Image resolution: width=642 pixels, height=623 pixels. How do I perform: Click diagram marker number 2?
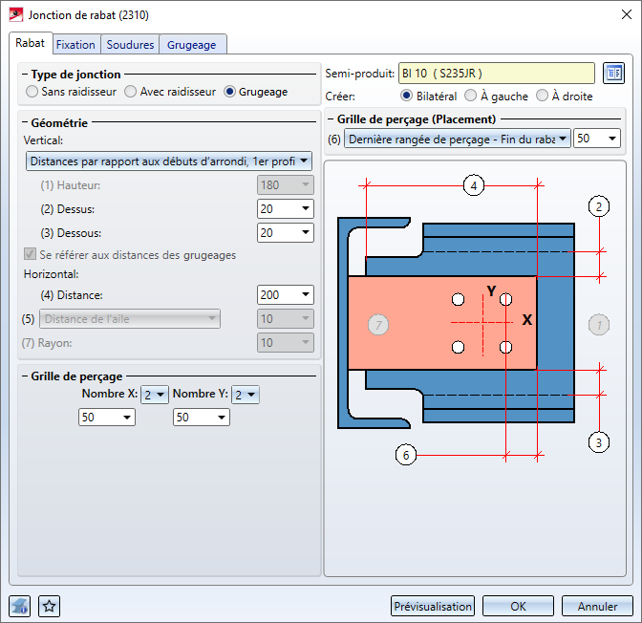click(x=599, y=206)
